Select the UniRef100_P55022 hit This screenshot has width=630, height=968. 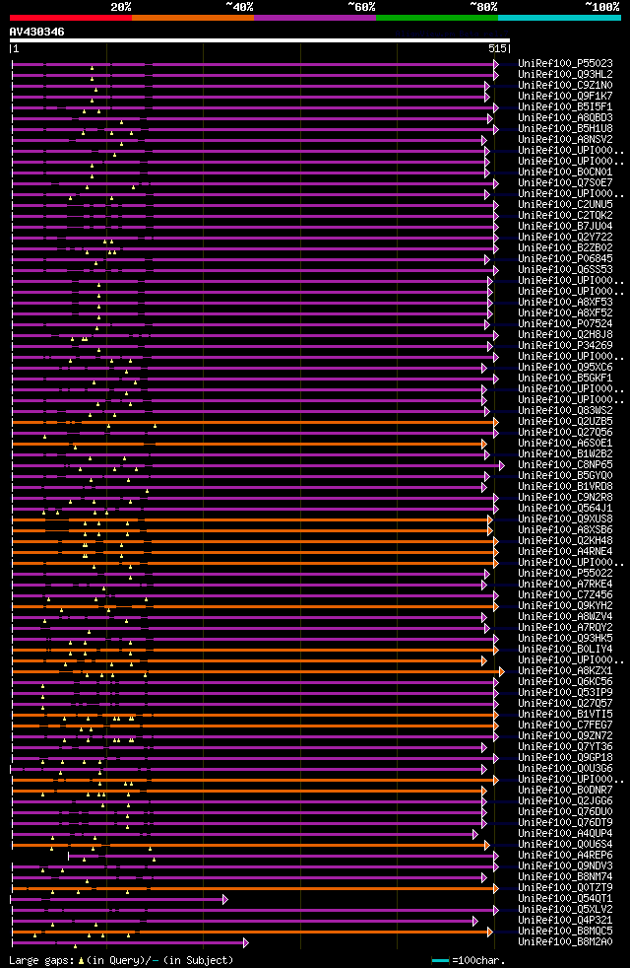point(565,574)
